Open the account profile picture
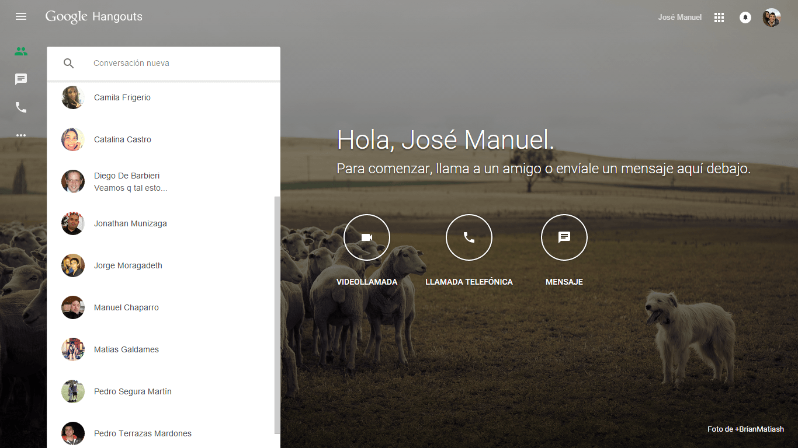The image size is (798, 448). pyautogui.click(x=772, y=17)
